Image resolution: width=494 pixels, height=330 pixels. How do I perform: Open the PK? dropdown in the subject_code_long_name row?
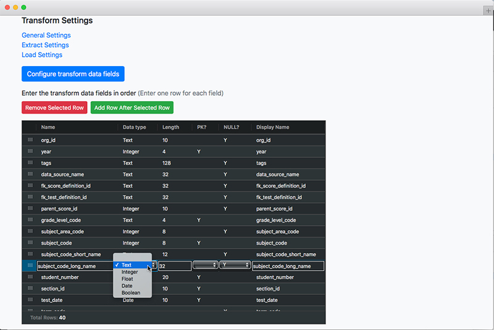(x=205, y=265)
